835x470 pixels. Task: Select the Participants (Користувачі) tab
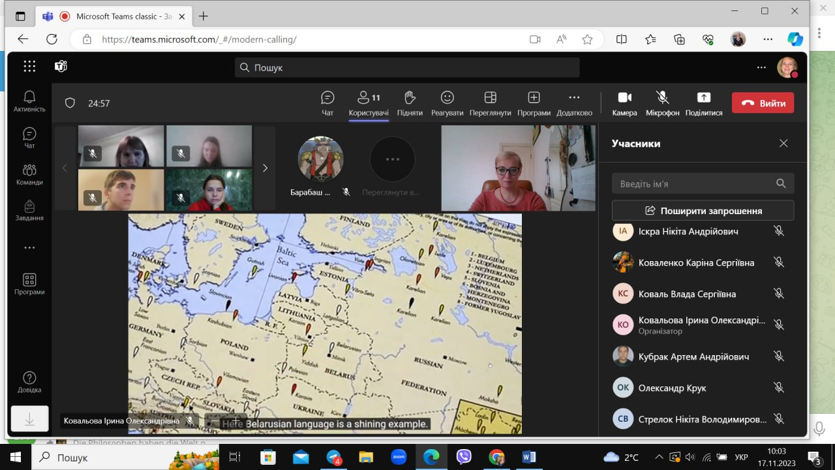[x=369, y=102]
